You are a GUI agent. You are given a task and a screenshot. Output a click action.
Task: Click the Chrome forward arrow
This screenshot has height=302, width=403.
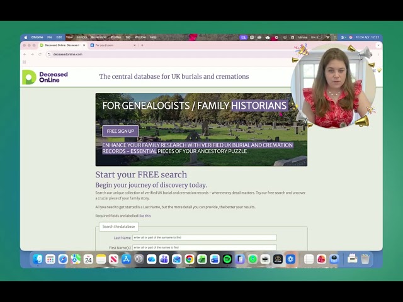click(32, 54)
